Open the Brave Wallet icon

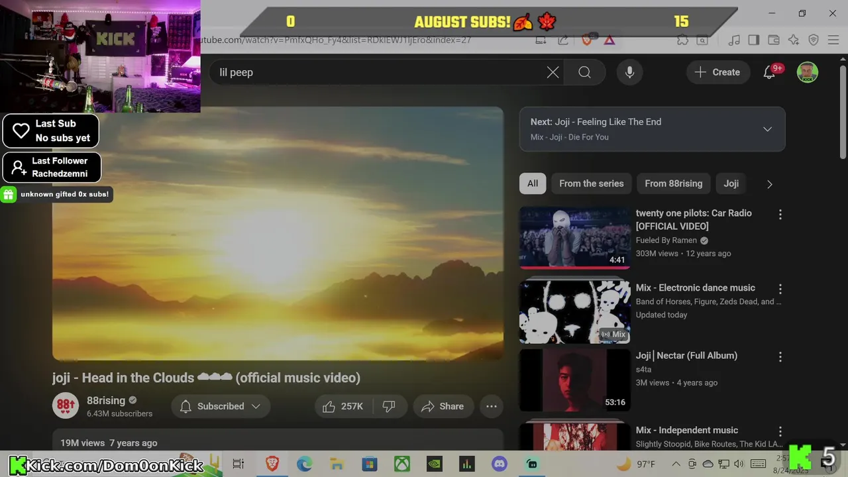[773, 40]
